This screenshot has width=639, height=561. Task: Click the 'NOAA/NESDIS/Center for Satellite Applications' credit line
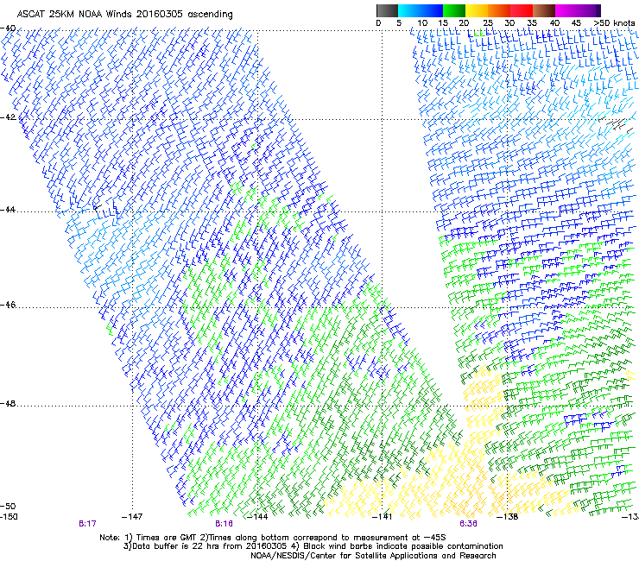pos(373,556)
